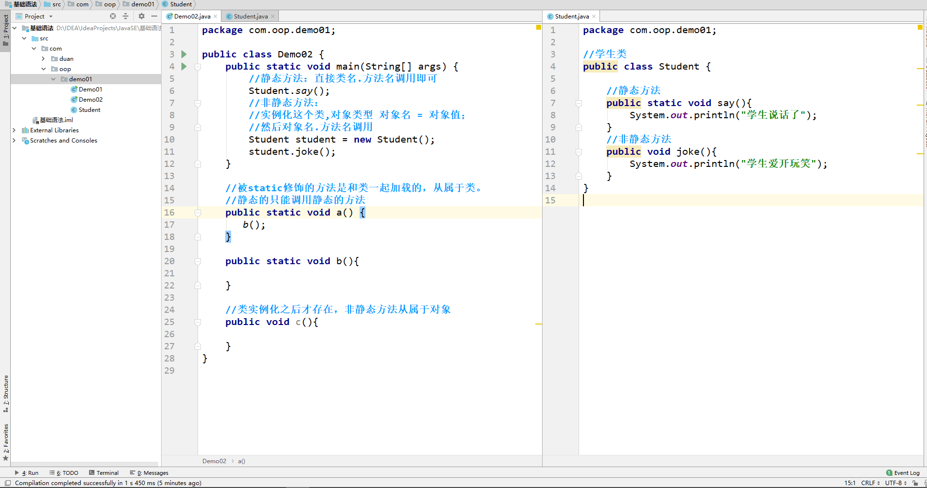Toggle the read-only lock icon in the status bar
The height and width of the screenshot is (488, 927).
pyautogui.click(x=915, y=483)
